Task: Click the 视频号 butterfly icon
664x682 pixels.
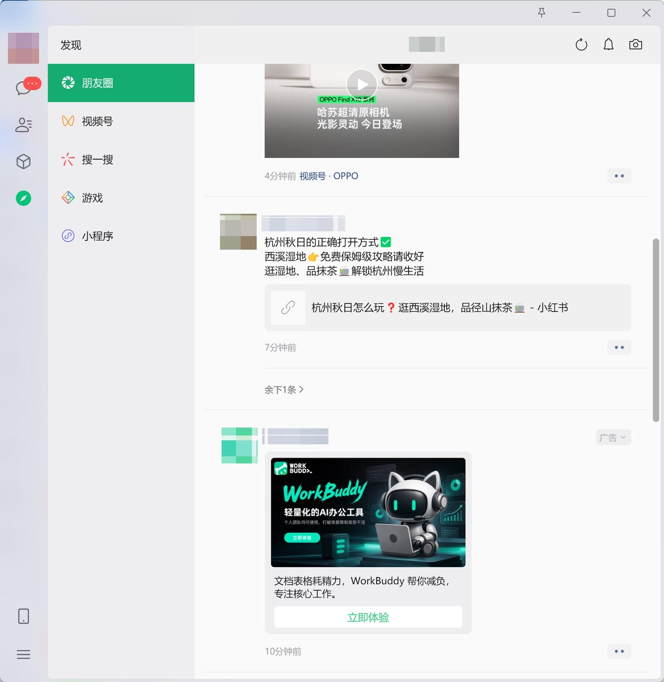Action: click(x=68, y=121)
